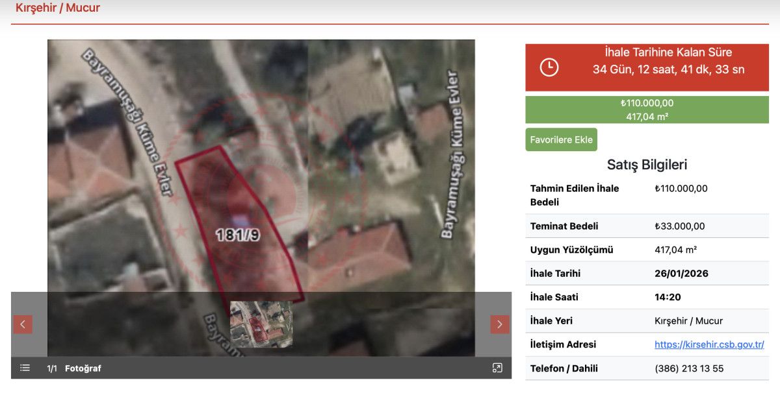Click the next photo arrow
The height and width of the screenshot is (393, 780).
[499, 324]
